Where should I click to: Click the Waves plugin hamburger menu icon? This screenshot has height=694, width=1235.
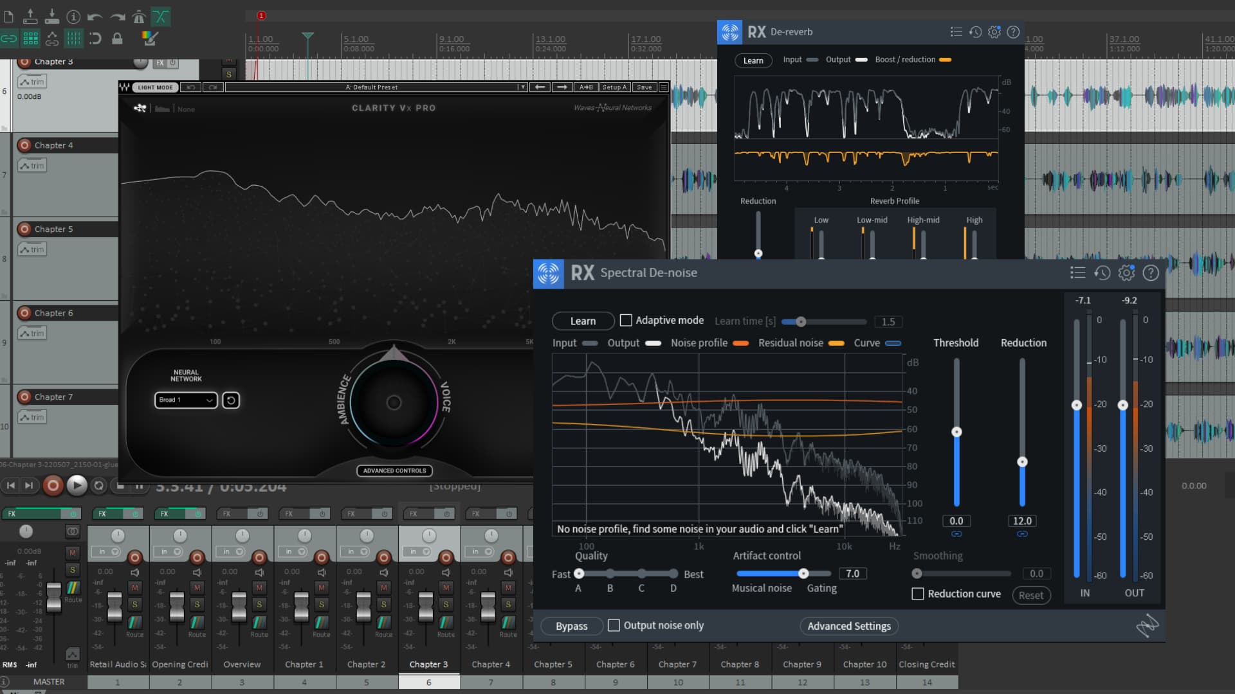tap(664, 87)
